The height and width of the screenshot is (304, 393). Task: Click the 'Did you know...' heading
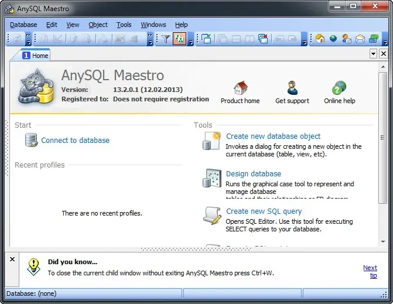tap(73, 262)
